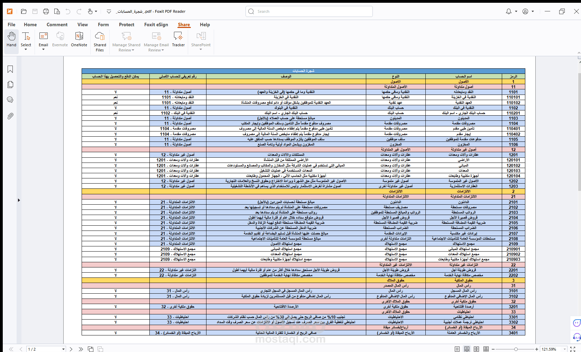The width and height of the screenshot is (581, 352).
Task: Enable single page view
Action: tap(457, 349)
